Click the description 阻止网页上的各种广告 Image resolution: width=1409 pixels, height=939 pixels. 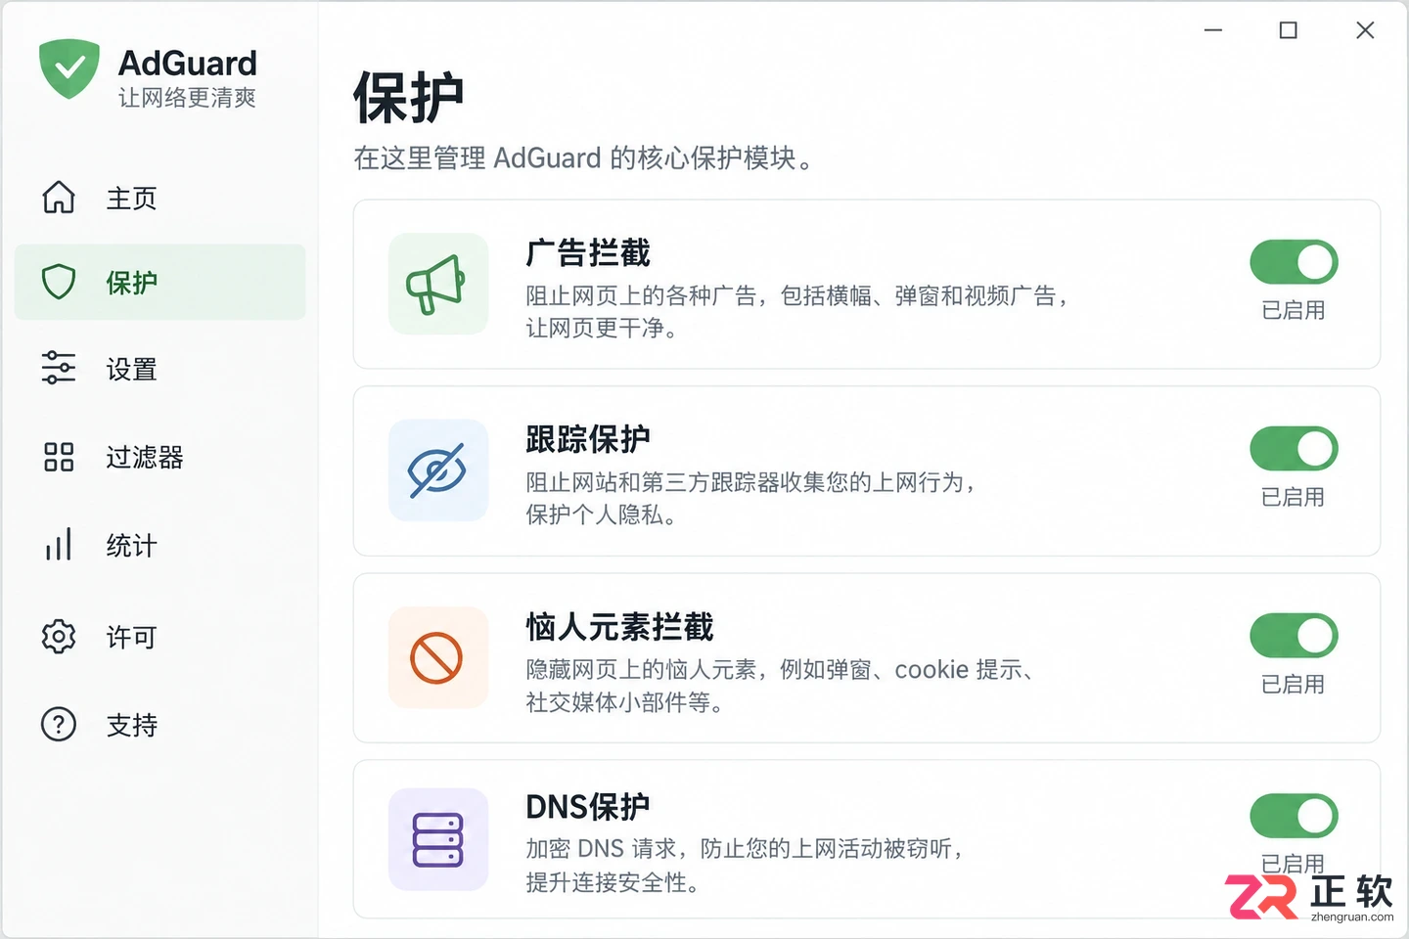795,311
